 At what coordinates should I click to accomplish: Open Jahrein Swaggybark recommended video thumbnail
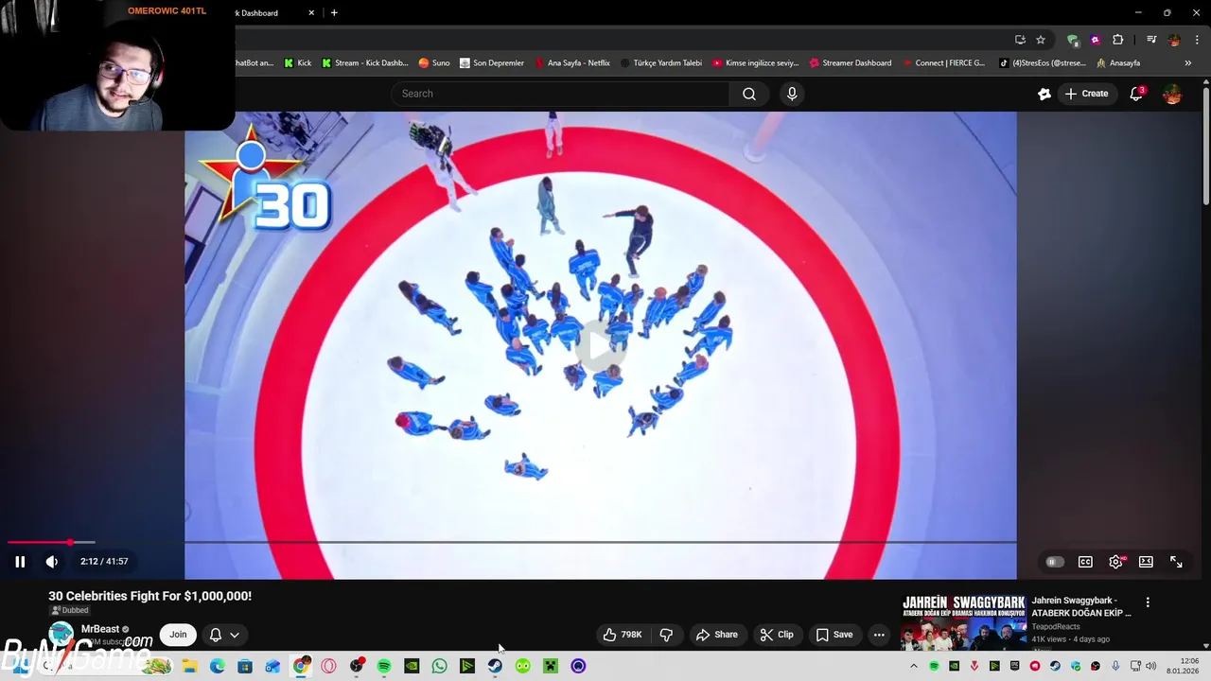point(963,622)
